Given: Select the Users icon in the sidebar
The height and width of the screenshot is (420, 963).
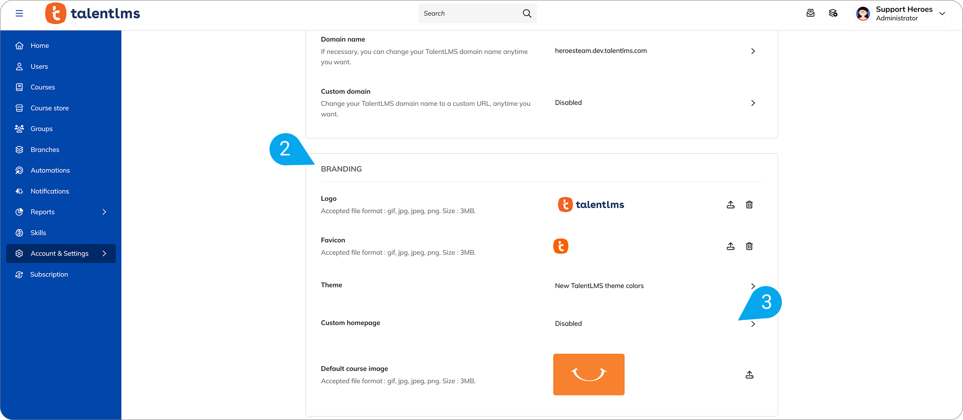Looking at the screenshot, I should (x=19, y=66).
